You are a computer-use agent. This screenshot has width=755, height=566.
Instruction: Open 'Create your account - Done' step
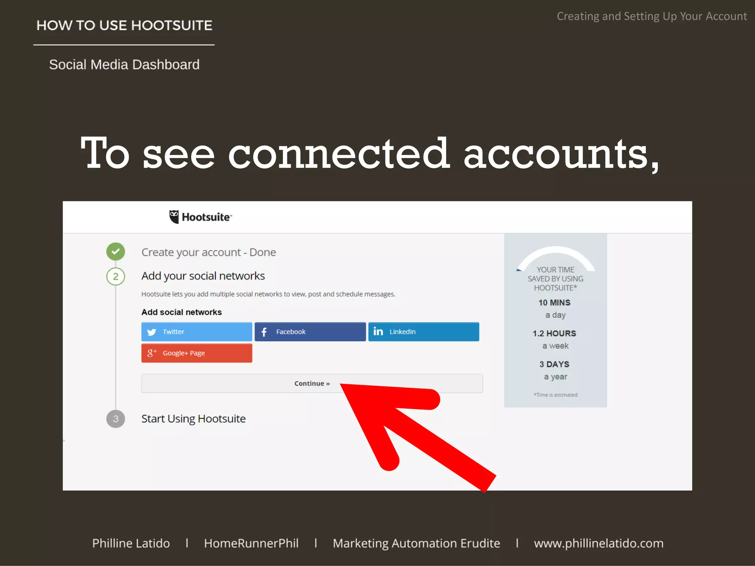tap(209, 252)
